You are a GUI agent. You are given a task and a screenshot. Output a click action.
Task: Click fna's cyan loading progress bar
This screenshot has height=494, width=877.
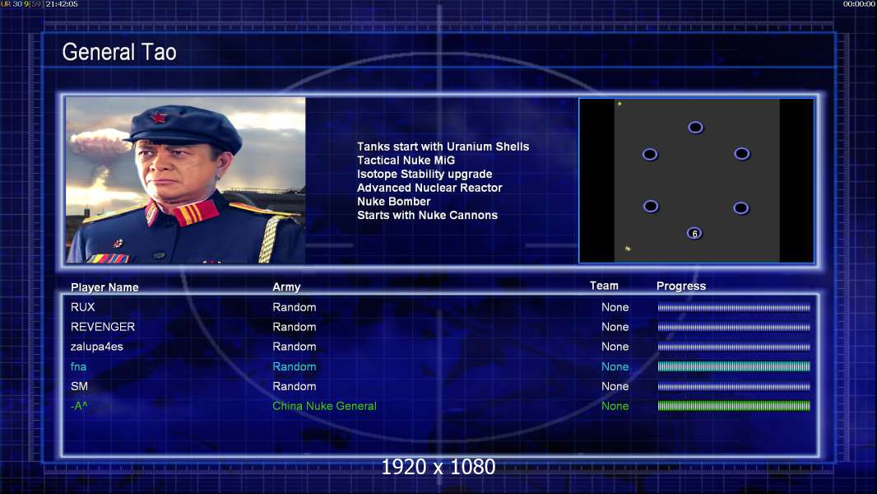734,366
